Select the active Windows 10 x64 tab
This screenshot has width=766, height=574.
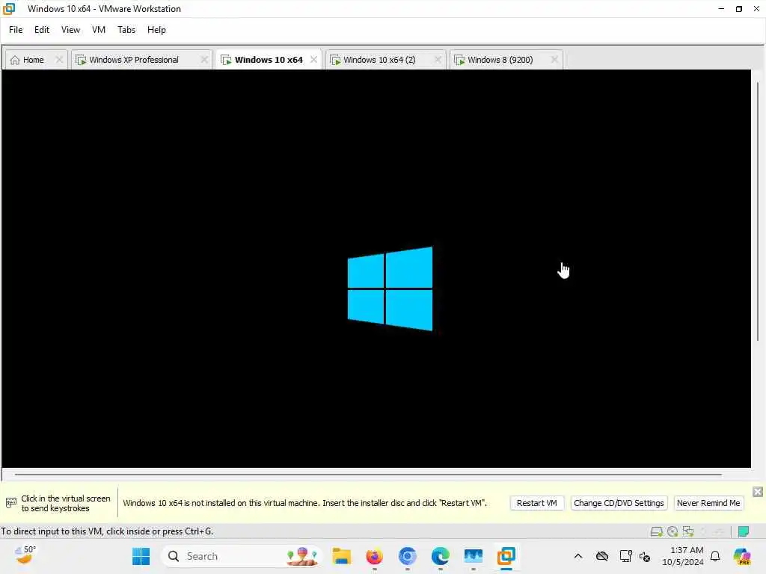click(x=269, y=60)
